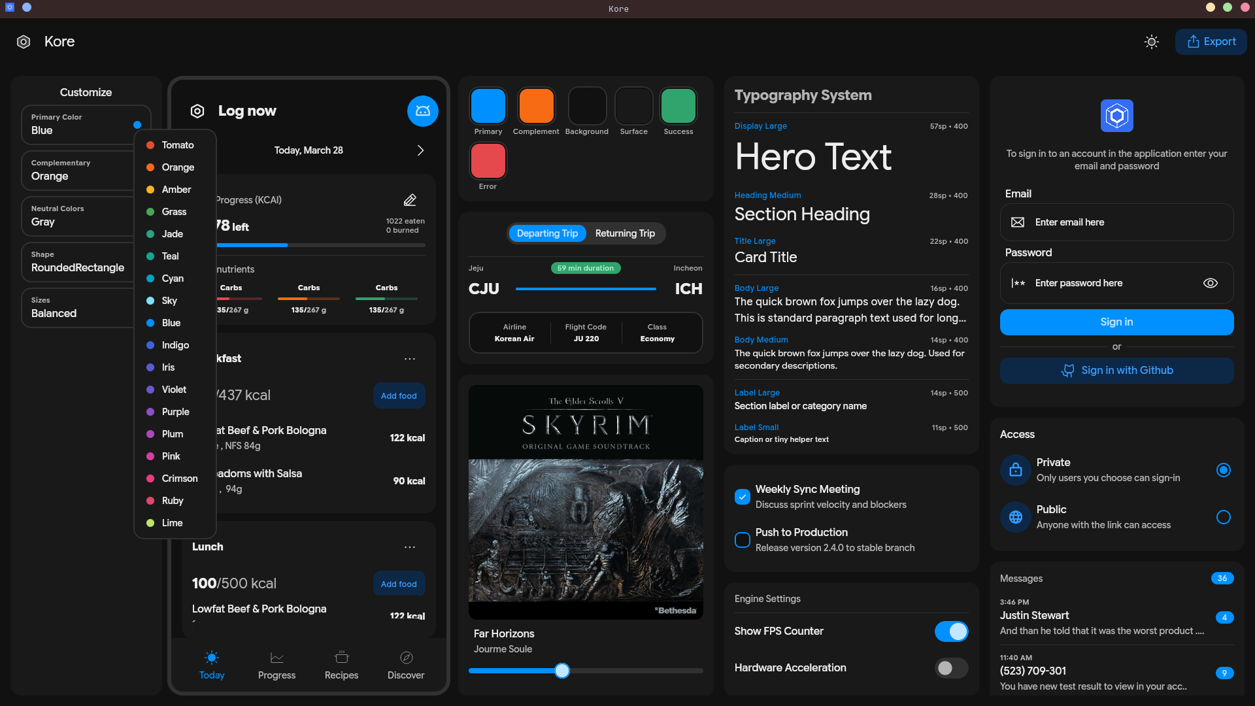1255x706 pixels.
Task: Open Complementary color dropdown
Action: pyautogui.click(x=77, y=171)
